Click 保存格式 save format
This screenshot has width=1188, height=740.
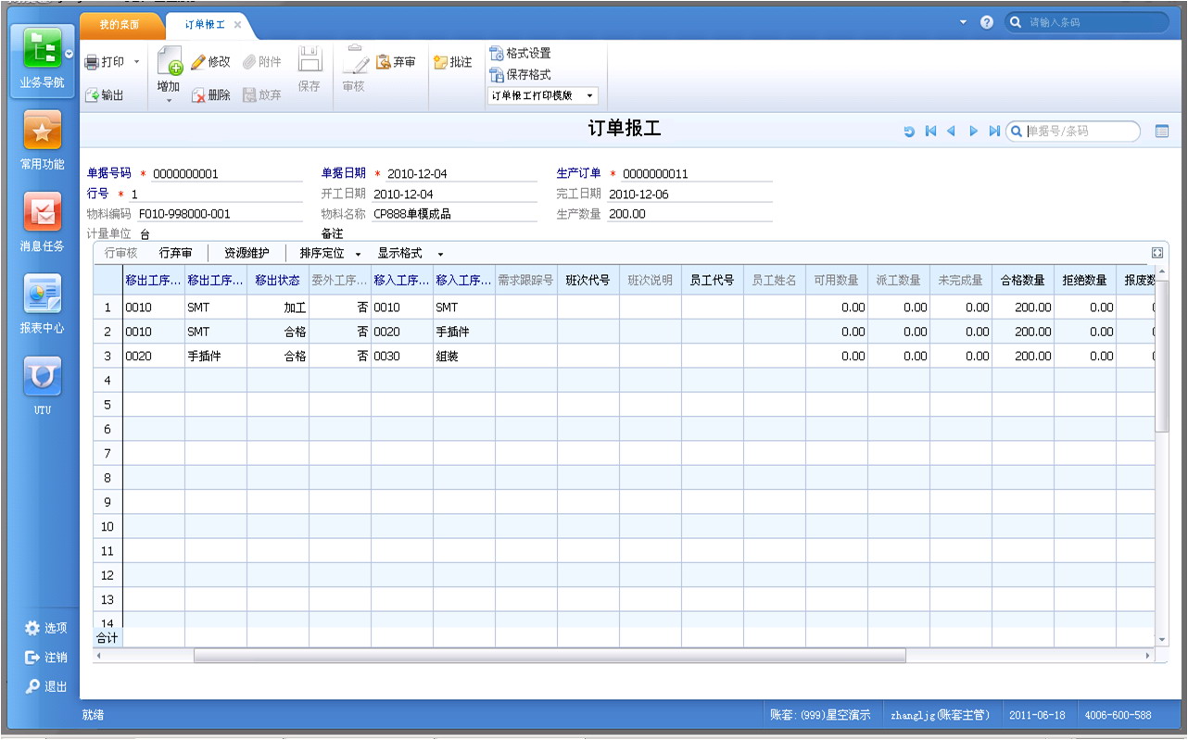pos(520,74)
